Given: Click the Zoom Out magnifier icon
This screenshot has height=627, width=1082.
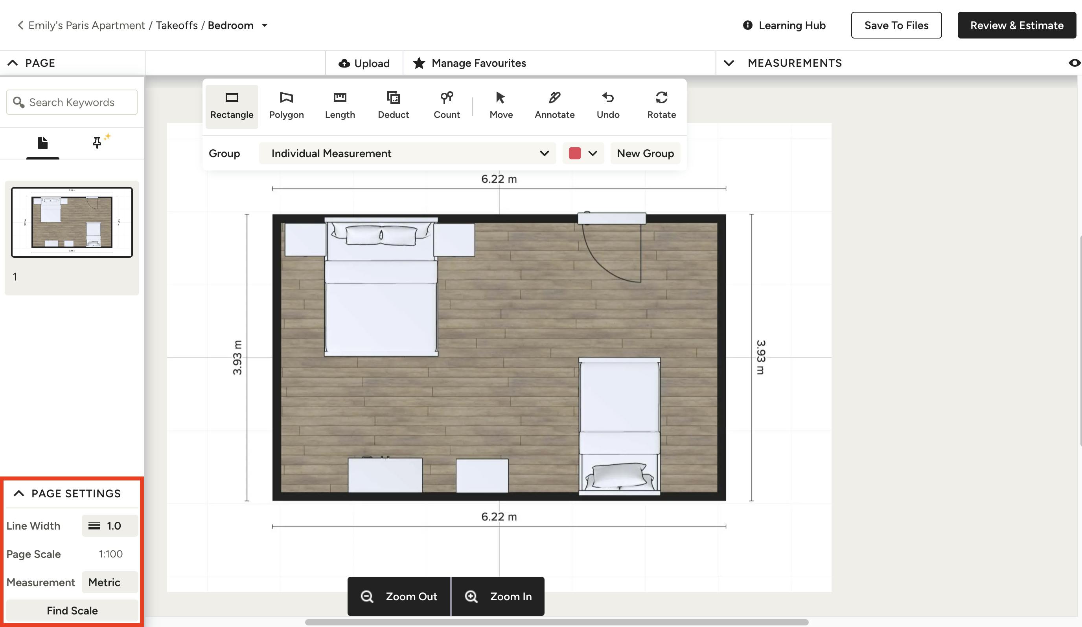Looking at the screenshot, I should [367, 596].
